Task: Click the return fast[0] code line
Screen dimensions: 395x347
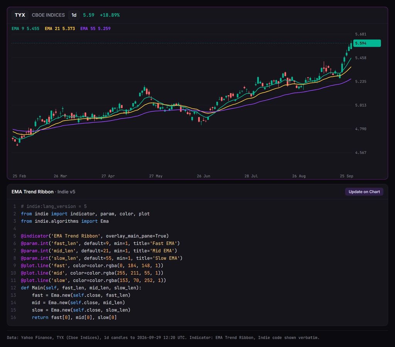Action: [74, 317]
